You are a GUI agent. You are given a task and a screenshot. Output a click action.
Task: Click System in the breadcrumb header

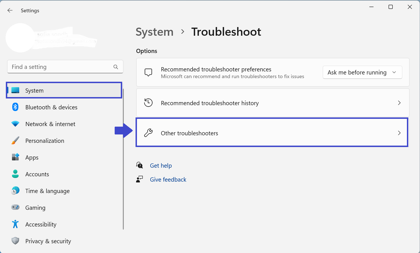point(154,32)
